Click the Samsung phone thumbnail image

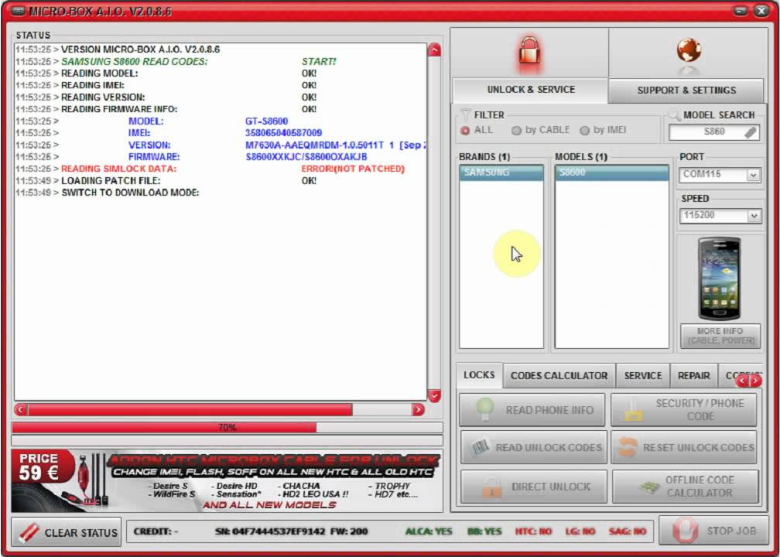[720, 278]
